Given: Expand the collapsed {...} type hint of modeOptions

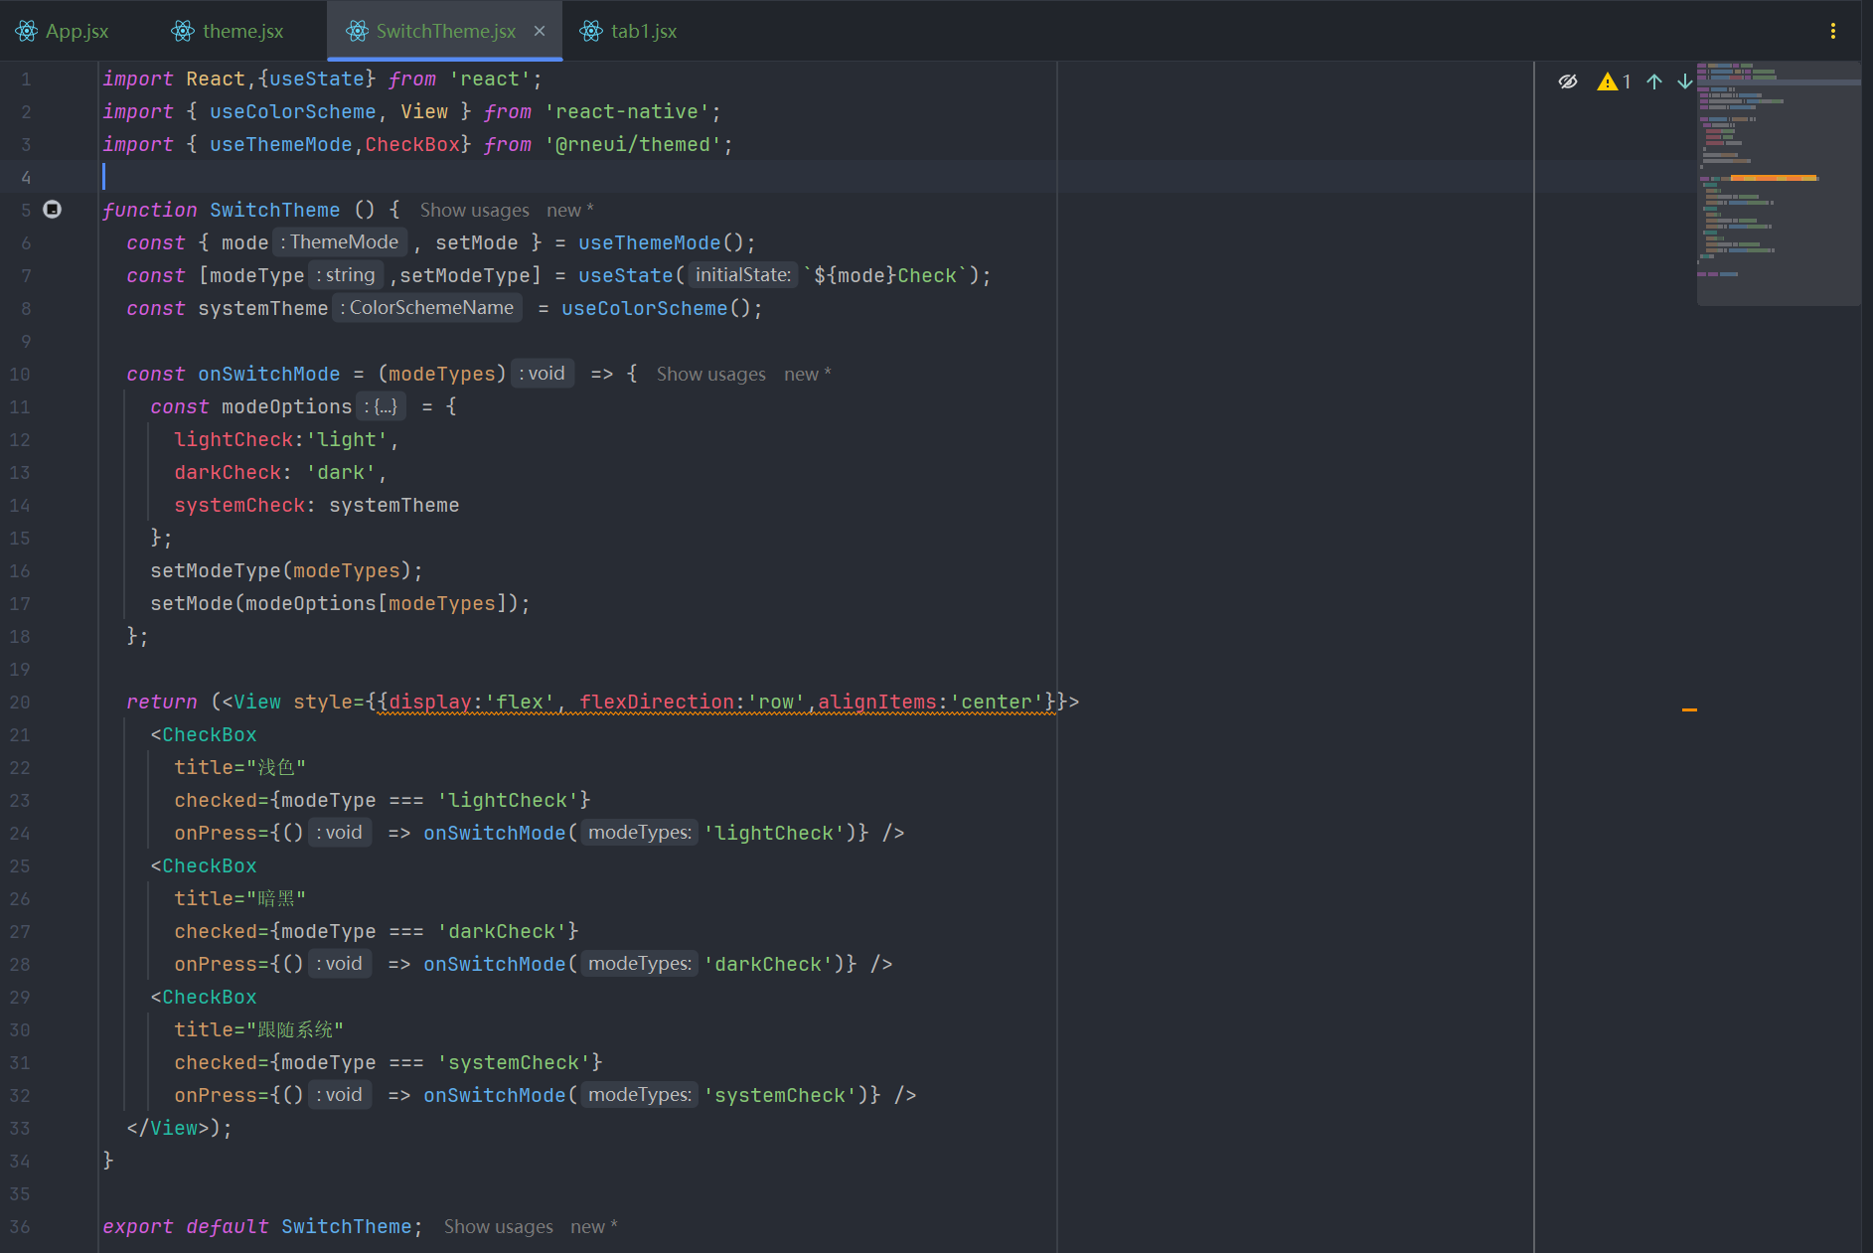Looking at the screenshot, I should tap(382, 406).
